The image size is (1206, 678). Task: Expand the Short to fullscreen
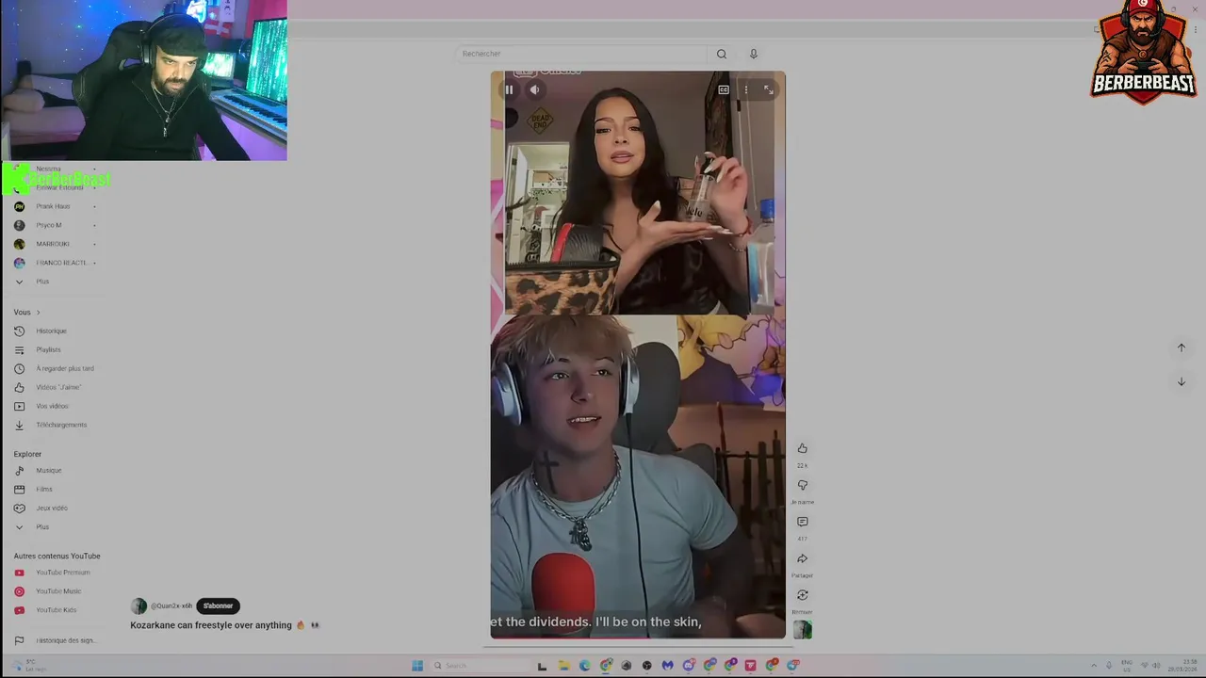click(768, 89)
